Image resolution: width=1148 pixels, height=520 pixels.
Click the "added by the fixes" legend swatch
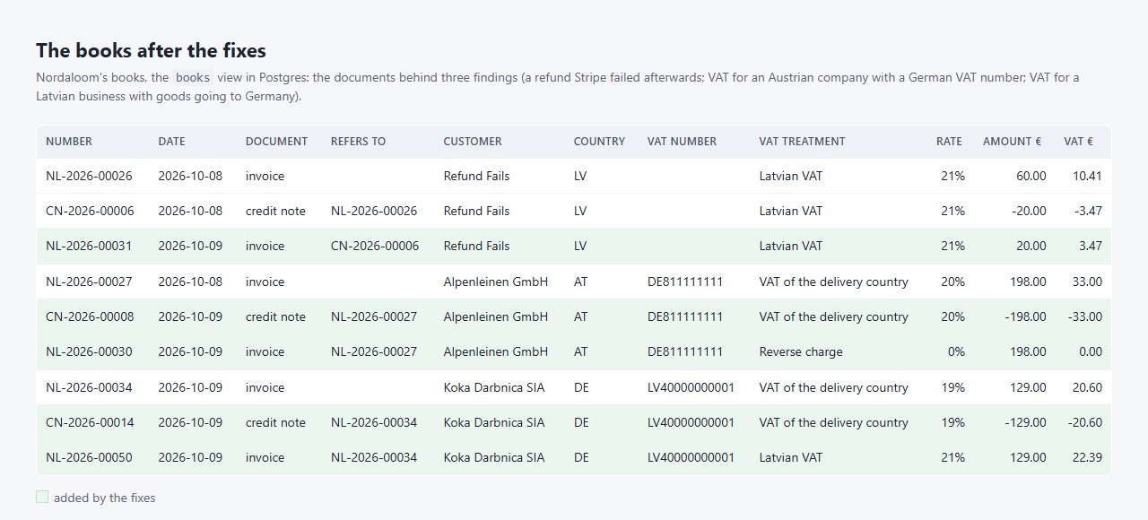pyautogui.click(x=42, y=497)
